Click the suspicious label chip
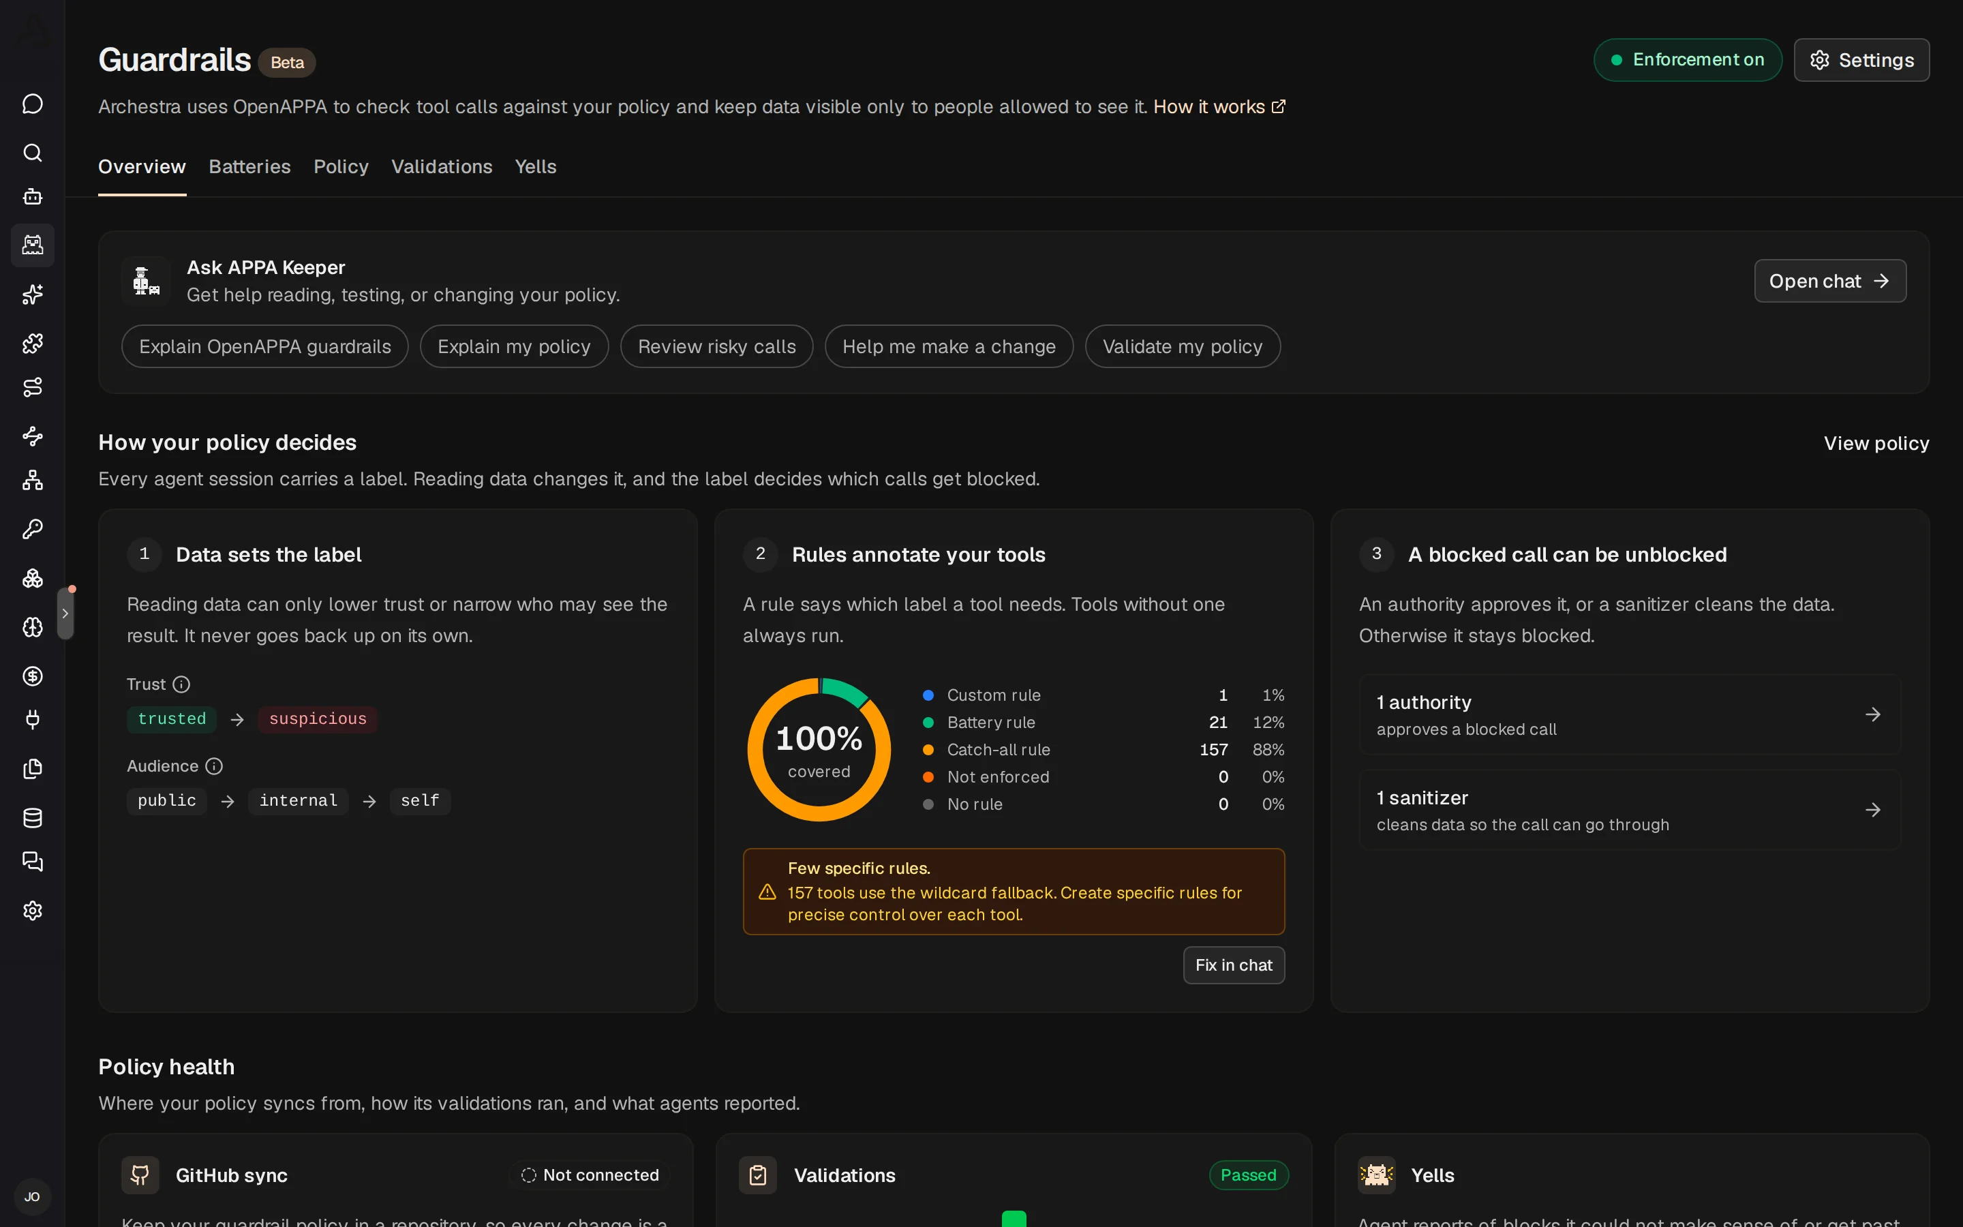 click(317, 719)
